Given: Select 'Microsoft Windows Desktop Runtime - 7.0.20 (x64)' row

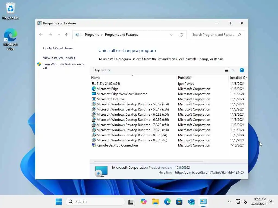Looking at the screenshot, I should point(169,125).
